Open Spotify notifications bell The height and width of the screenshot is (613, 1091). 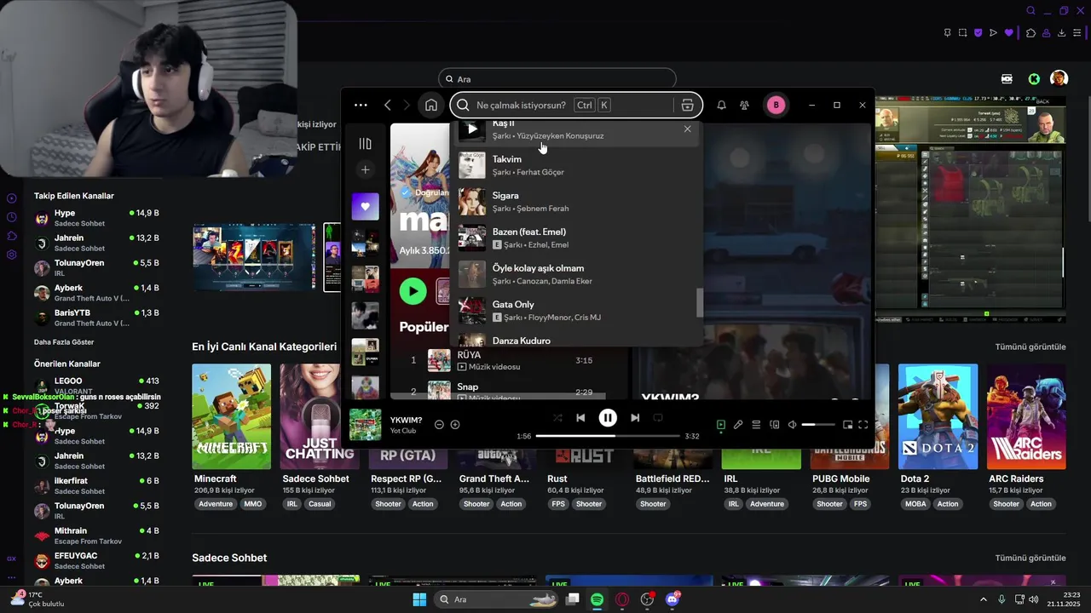click(x=721, y=105)
